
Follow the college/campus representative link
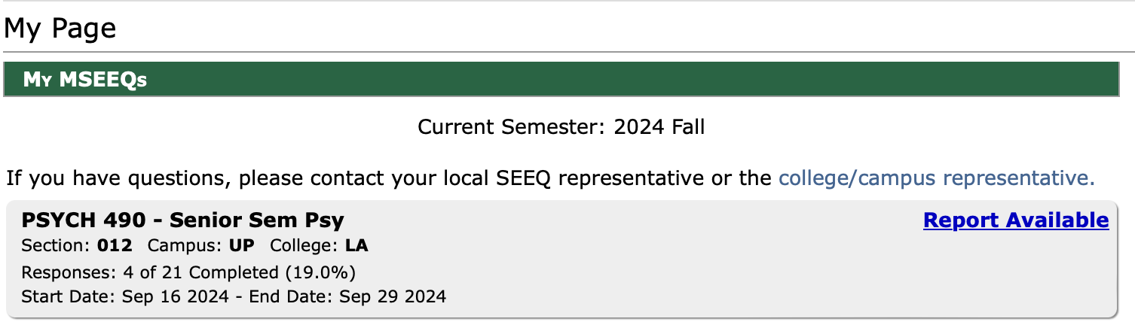[936, 178]
